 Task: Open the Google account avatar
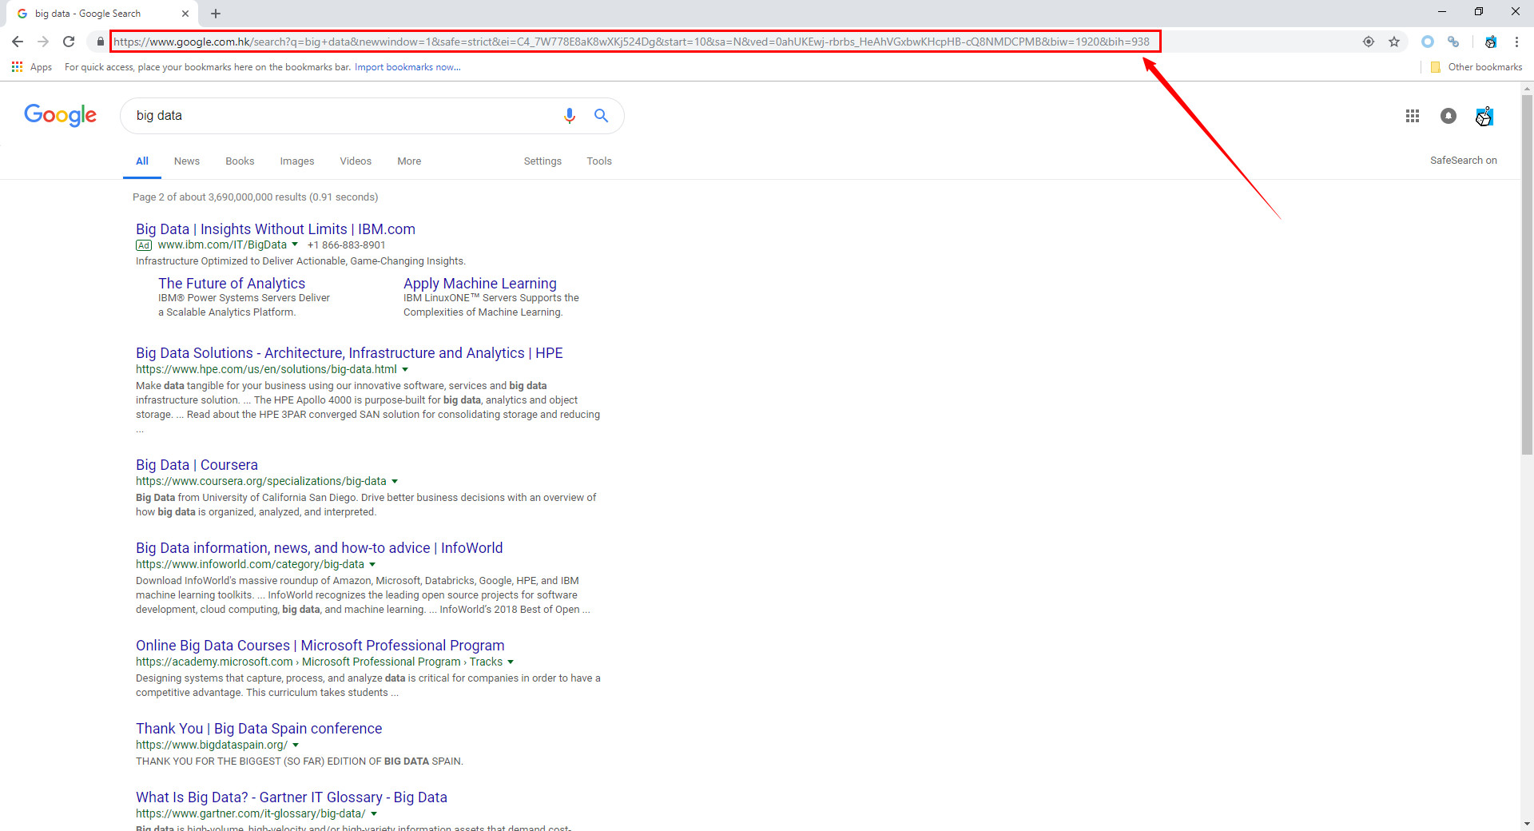[1484, 116]
